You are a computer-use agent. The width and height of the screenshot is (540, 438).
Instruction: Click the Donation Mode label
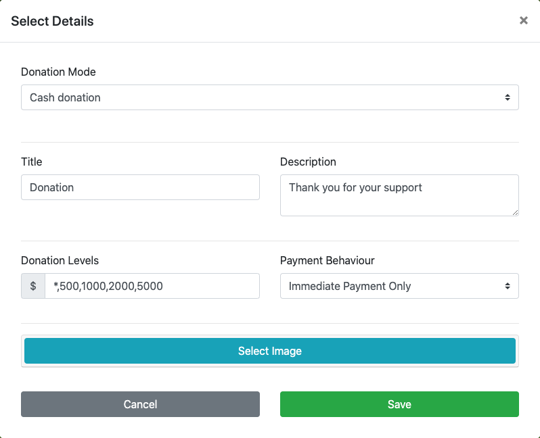click(x=58, y=72)
